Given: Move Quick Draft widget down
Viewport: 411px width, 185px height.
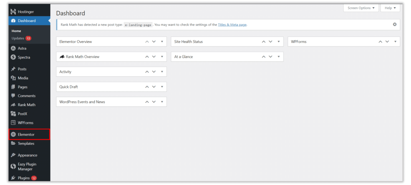Looking at the screenshot, I should tap(154, 87).
